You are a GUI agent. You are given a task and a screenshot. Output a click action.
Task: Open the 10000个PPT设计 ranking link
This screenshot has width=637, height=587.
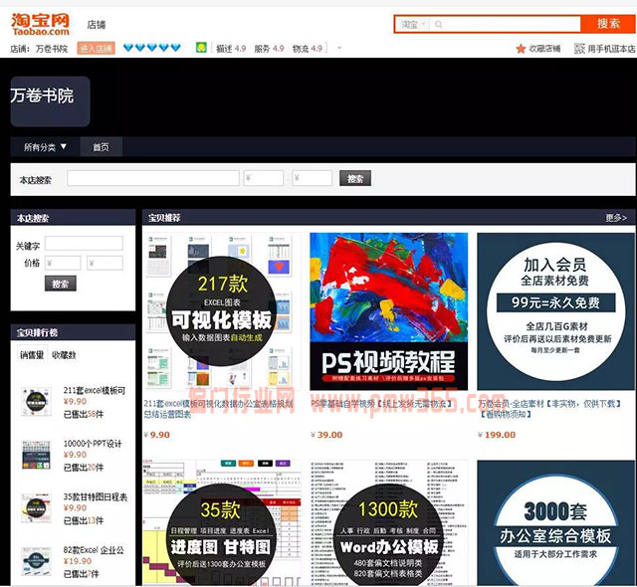click(93, 444)
